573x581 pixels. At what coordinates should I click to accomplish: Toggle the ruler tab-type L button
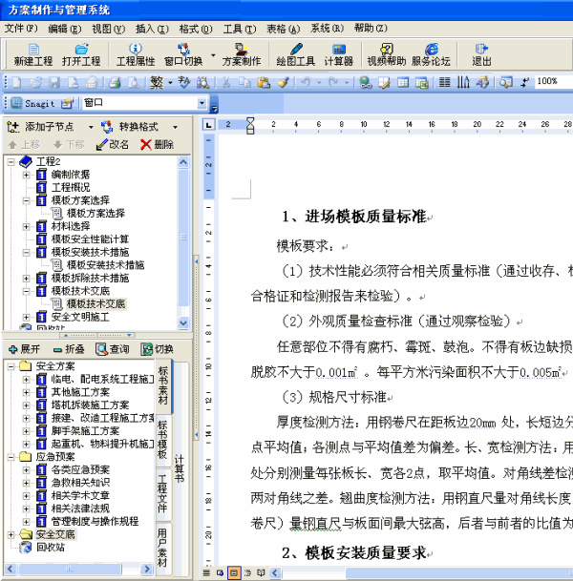209,125
